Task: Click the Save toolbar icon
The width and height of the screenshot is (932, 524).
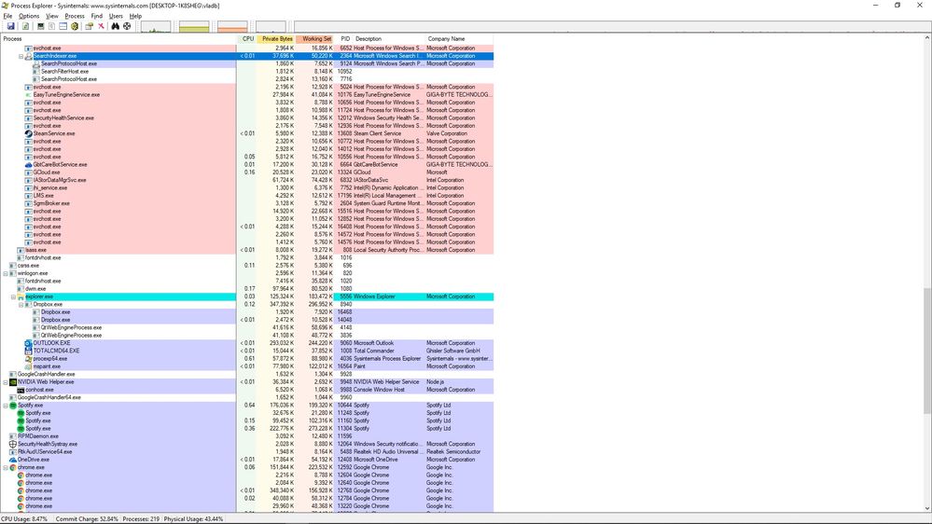Action: pos(10,26)
